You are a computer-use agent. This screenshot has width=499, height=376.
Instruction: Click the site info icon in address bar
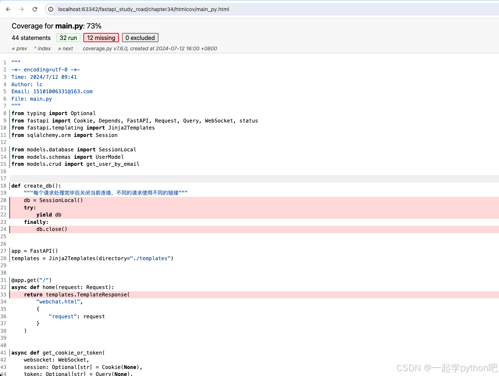51,9
